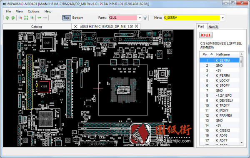Select the K_AD17 pin row
Viewport: 250px width, 158px height.
220,140
